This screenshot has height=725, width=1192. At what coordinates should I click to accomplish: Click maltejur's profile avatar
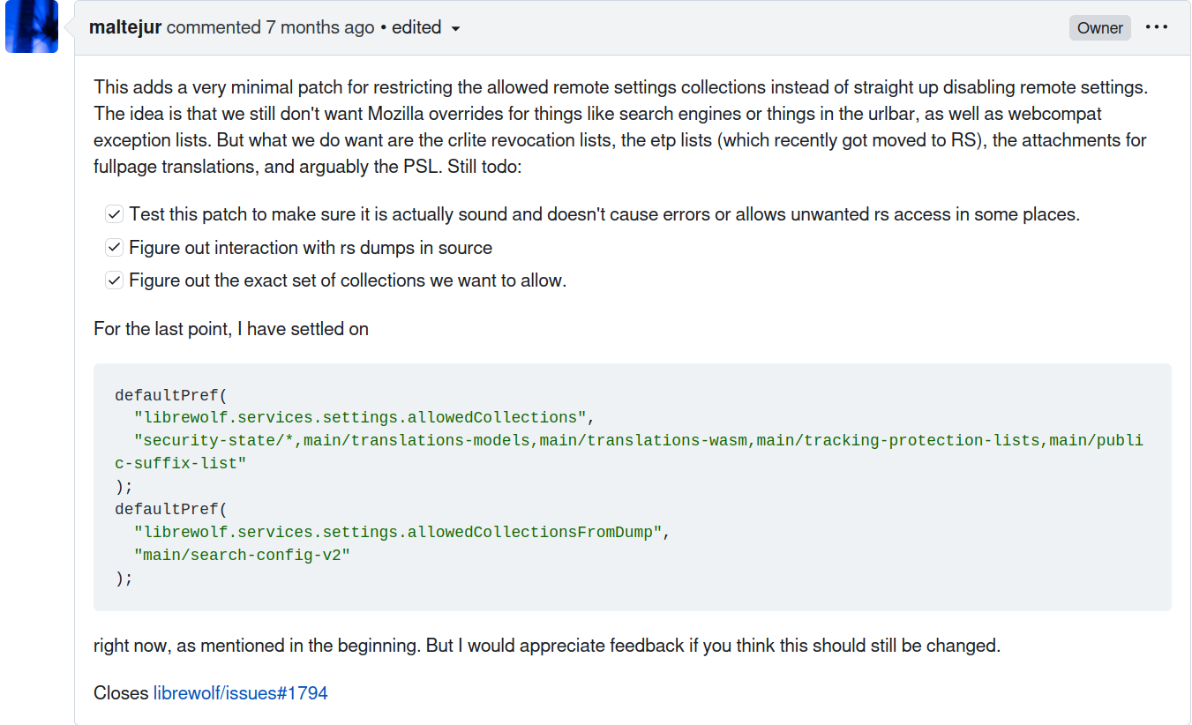coord(32,26)
